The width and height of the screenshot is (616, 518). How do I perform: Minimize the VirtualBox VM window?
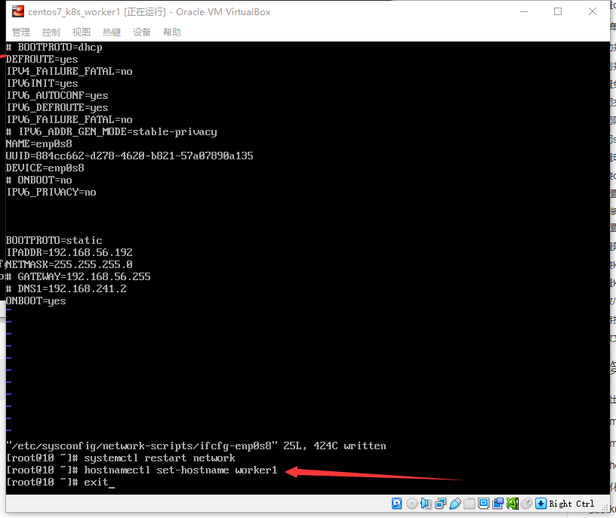click(524, 11)
